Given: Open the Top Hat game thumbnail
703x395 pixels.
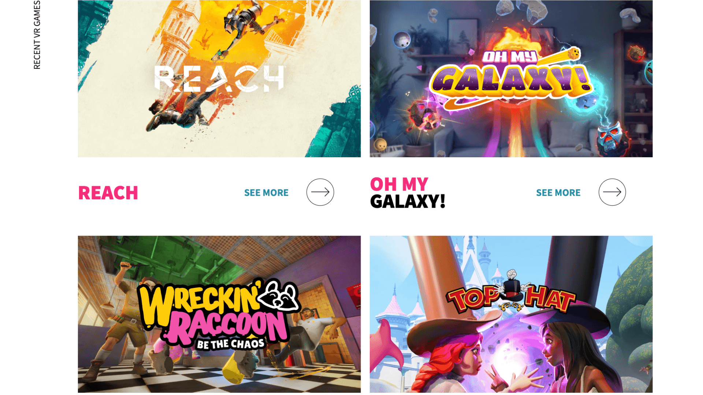Looking at the screenshot, I should 511,314.
